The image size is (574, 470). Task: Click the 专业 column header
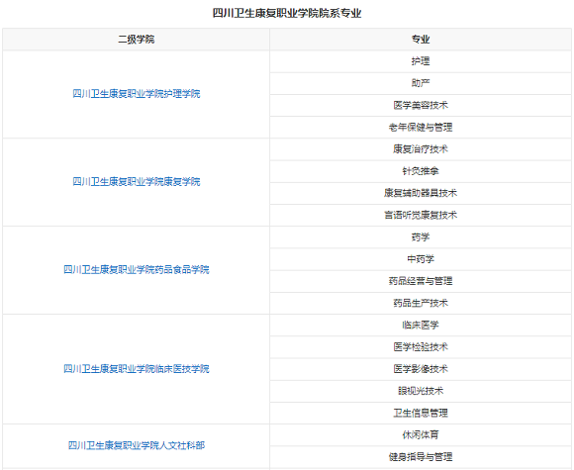(x=421, y=40)
